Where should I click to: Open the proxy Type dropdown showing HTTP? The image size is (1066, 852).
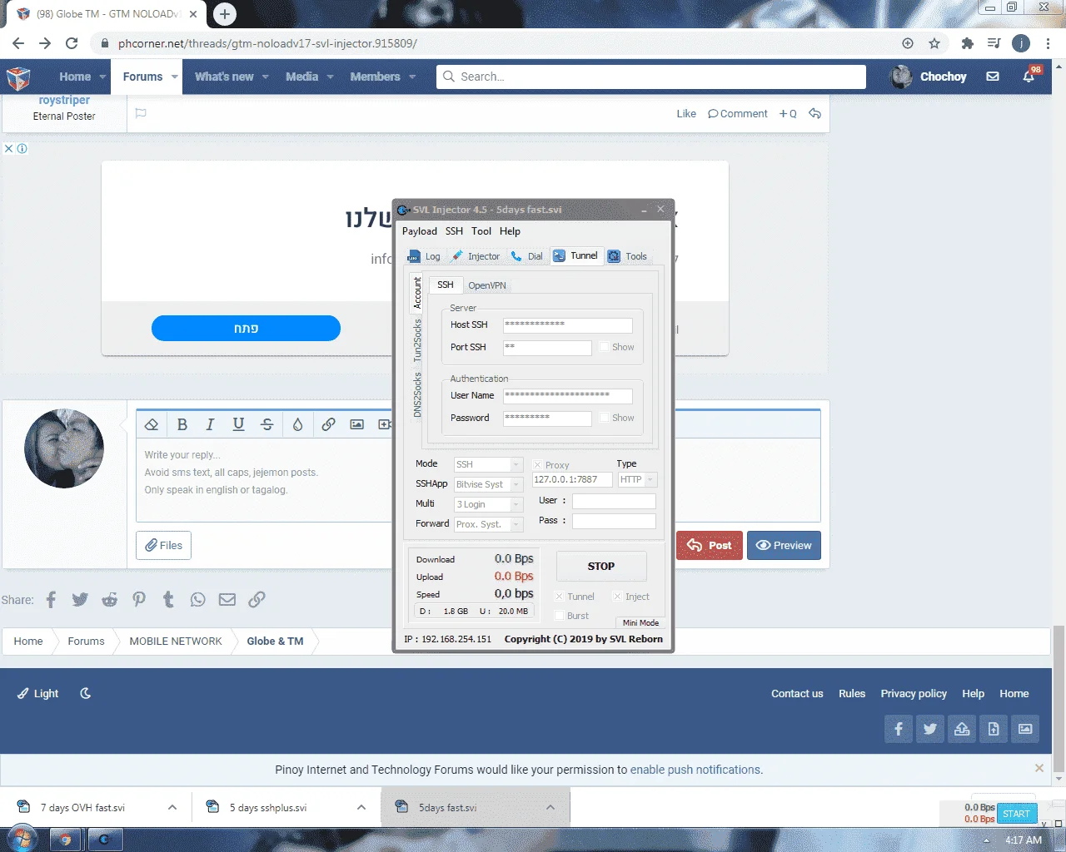point(637,479)
